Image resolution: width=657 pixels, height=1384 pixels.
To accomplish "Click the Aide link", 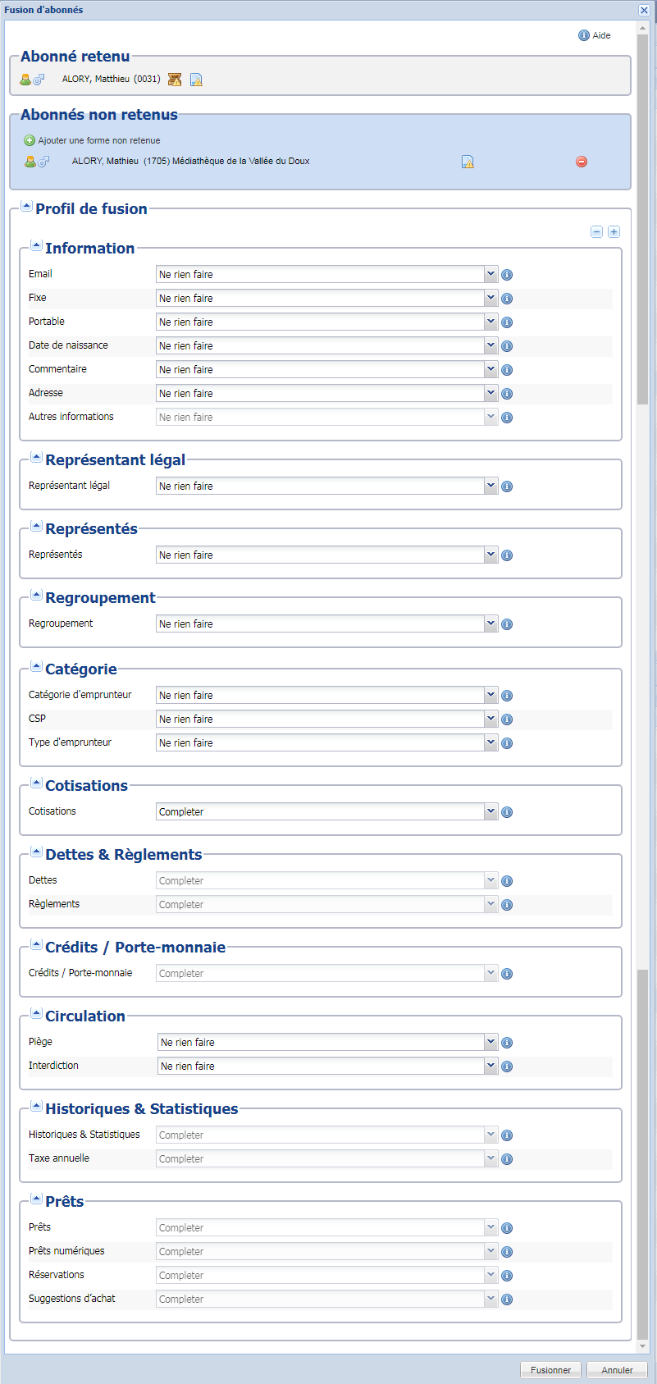I will coord(601,35).
